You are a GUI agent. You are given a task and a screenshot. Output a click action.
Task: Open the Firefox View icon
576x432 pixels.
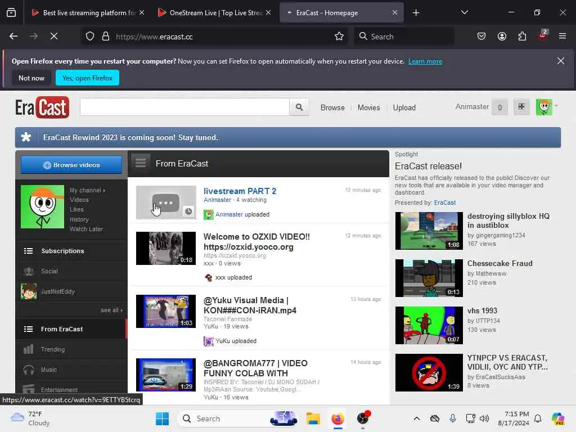[11, 12]
